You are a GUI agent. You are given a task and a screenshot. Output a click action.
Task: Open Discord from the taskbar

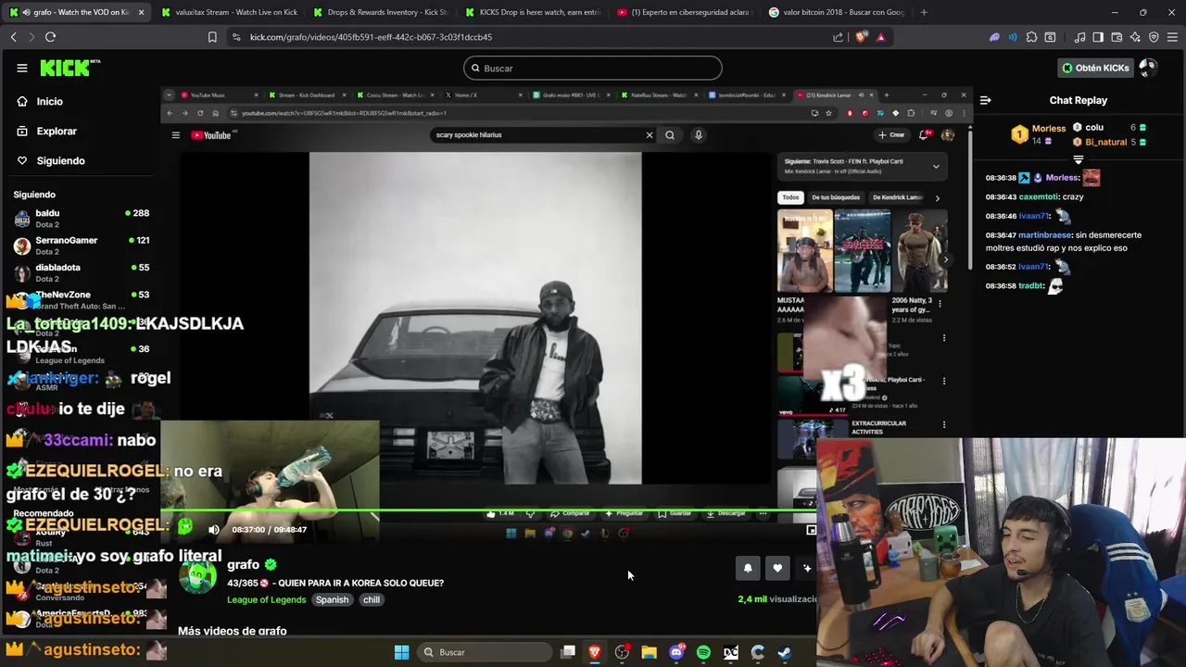click(x=676, y=652)
